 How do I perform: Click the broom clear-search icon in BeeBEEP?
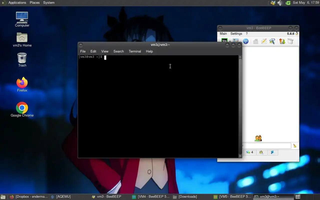[x=295, y=146]
